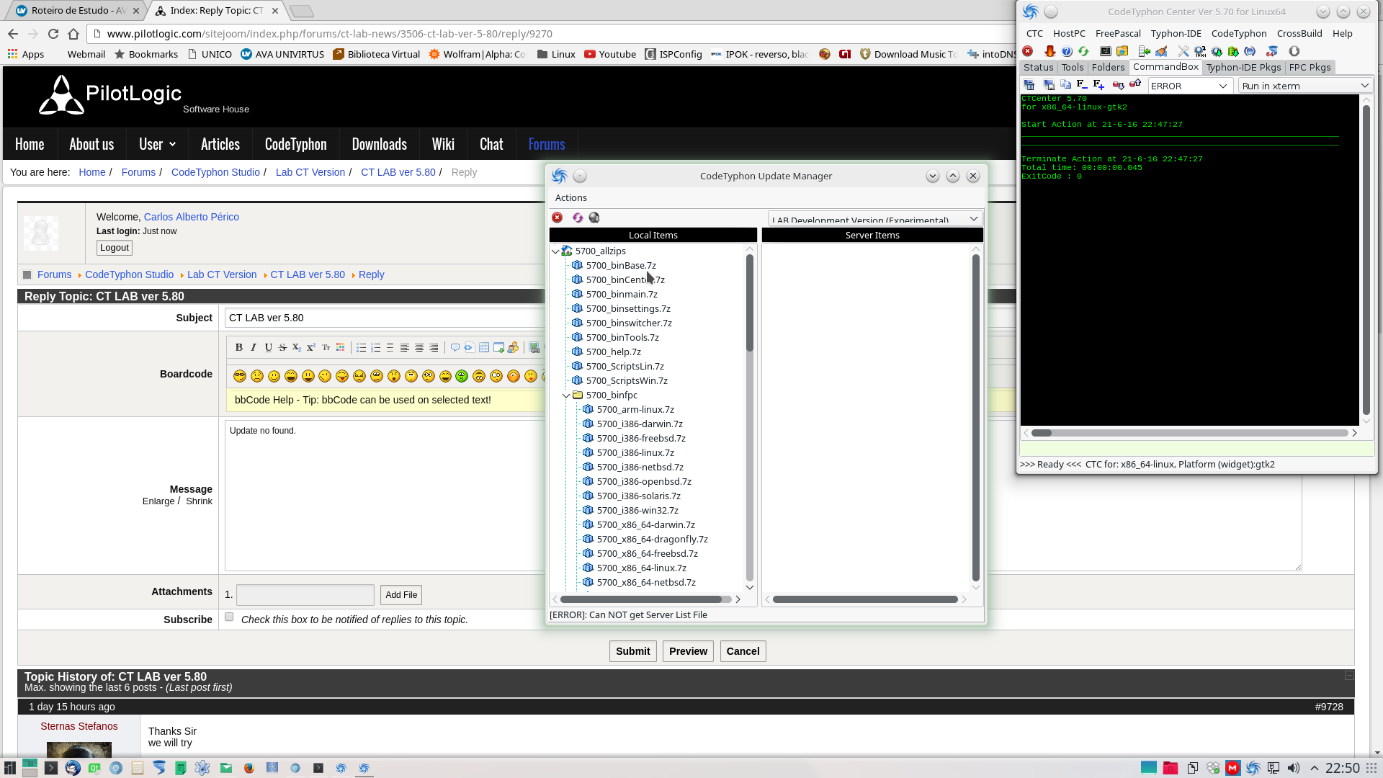Click the Local Items vertical scrollbar

pyautogui.click(x=749, y=418)
